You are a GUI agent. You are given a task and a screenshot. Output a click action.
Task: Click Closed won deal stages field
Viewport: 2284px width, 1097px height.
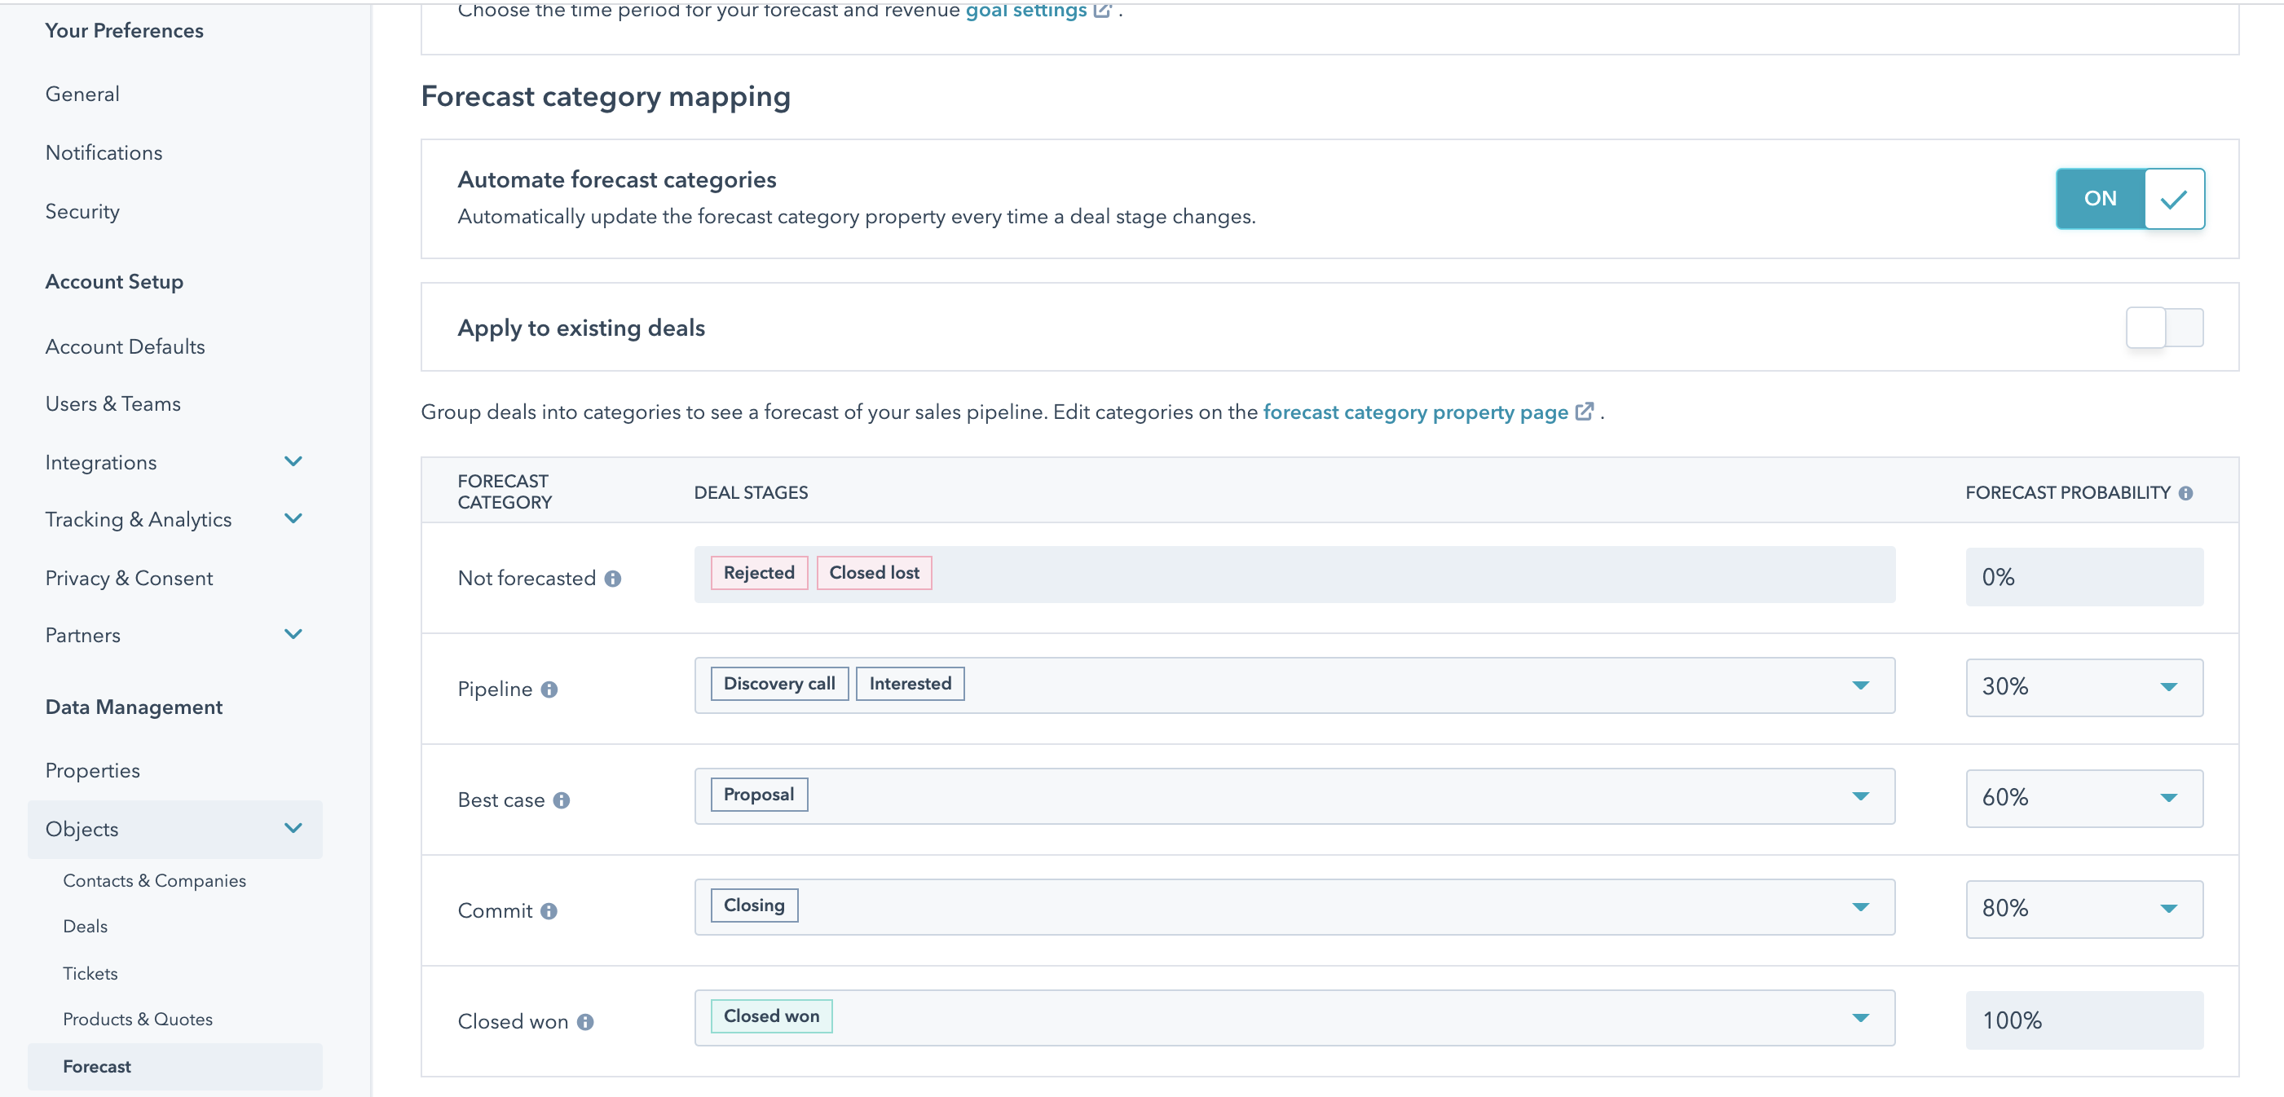pyautogui.click(x=1294, y=1018)
